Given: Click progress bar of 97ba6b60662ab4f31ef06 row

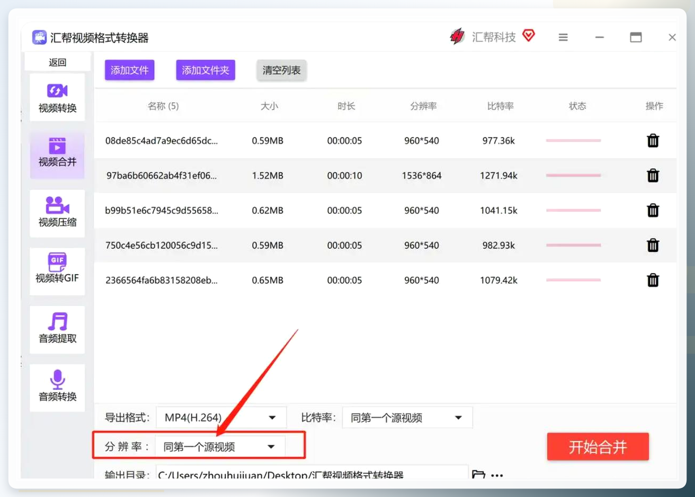Looking at the screenshot, I should click(x=573, y=175).
